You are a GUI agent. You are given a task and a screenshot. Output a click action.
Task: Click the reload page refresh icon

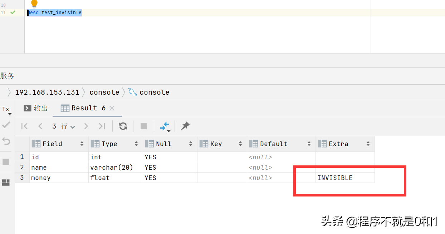pyautogui.click(x=123, y=126)
